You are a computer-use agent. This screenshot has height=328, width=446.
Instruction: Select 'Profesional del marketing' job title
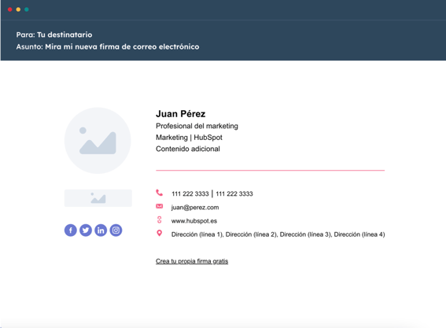pyautogui.click(x=197, y=126)
